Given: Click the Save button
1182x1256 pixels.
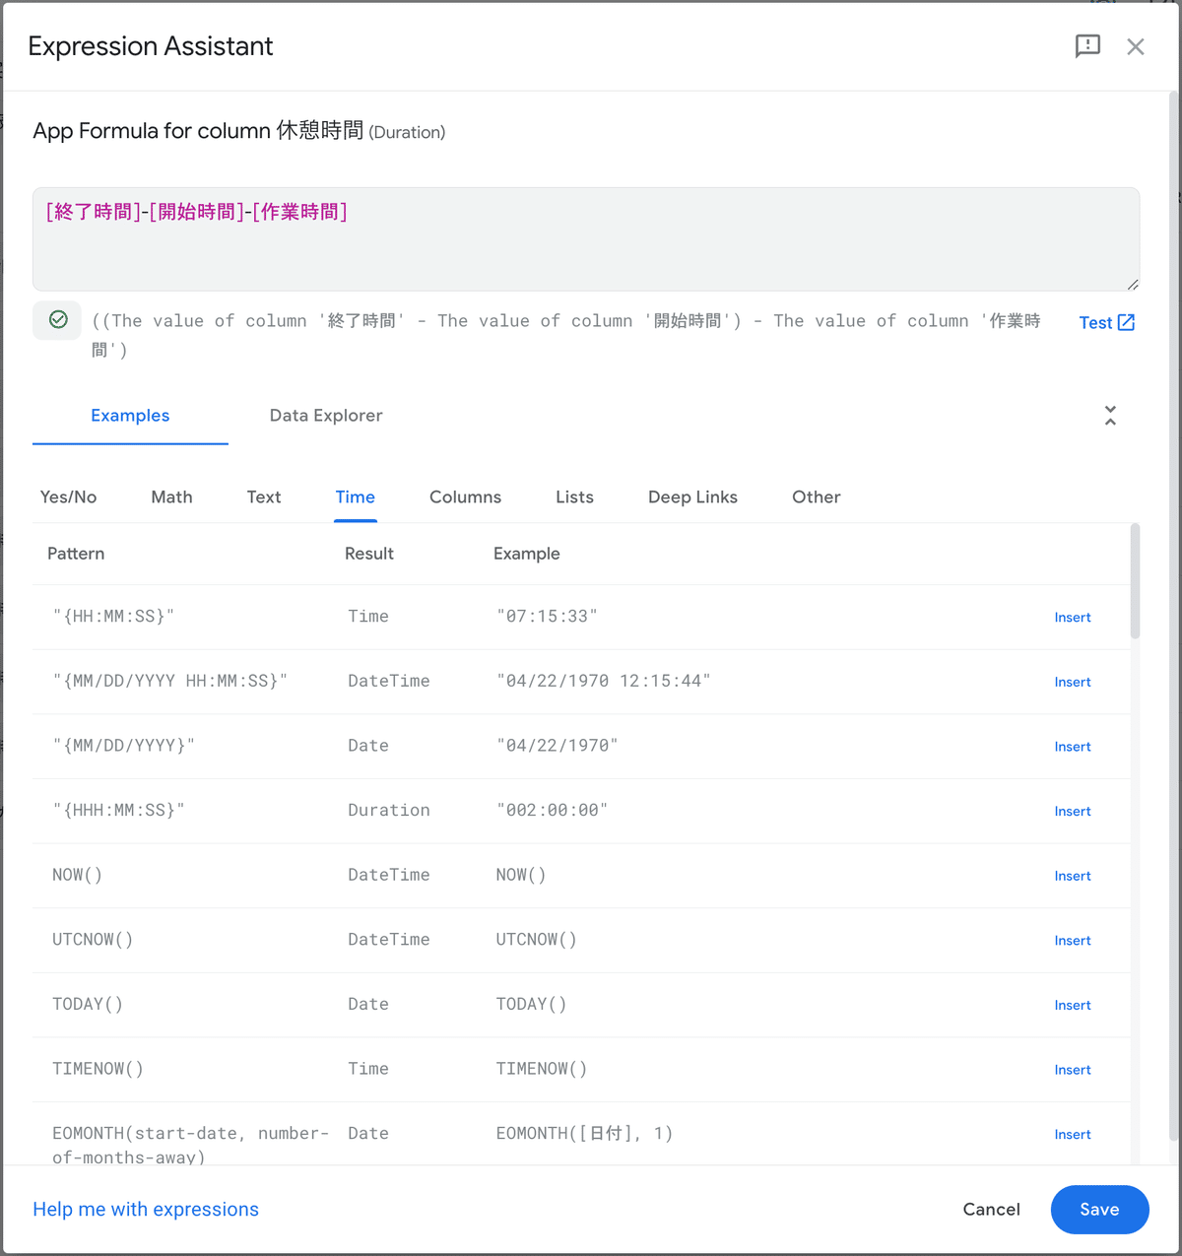Looking at the screenshot, I should click(1099, 1210).
